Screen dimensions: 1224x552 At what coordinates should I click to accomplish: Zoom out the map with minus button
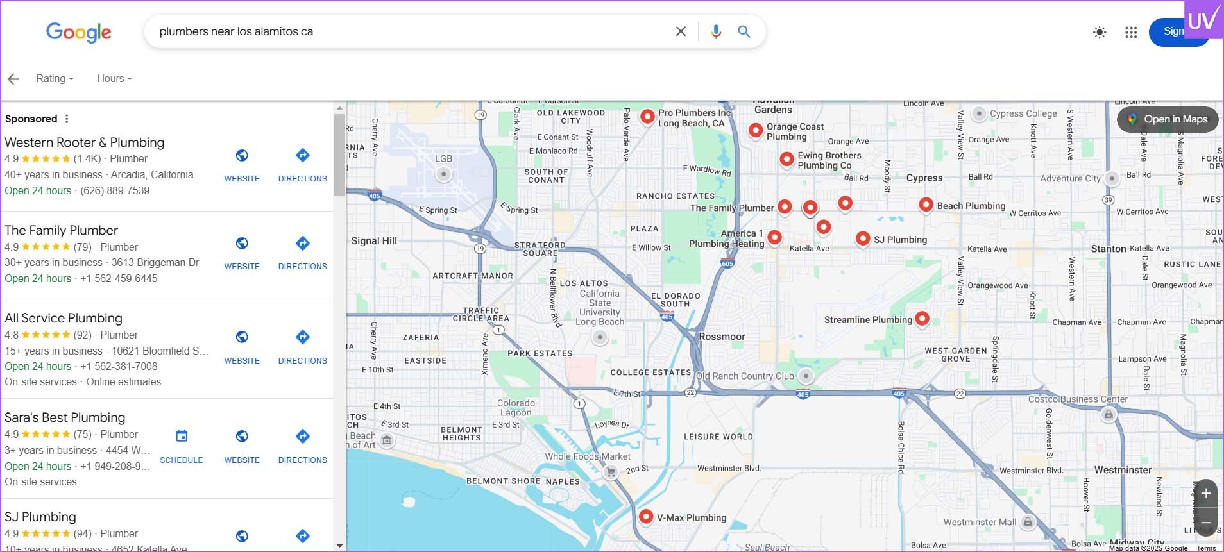[1206, 523]
